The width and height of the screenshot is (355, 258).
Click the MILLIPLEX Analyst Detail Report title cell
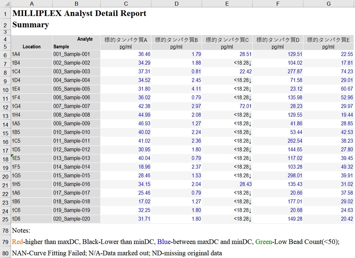(79, 14)
